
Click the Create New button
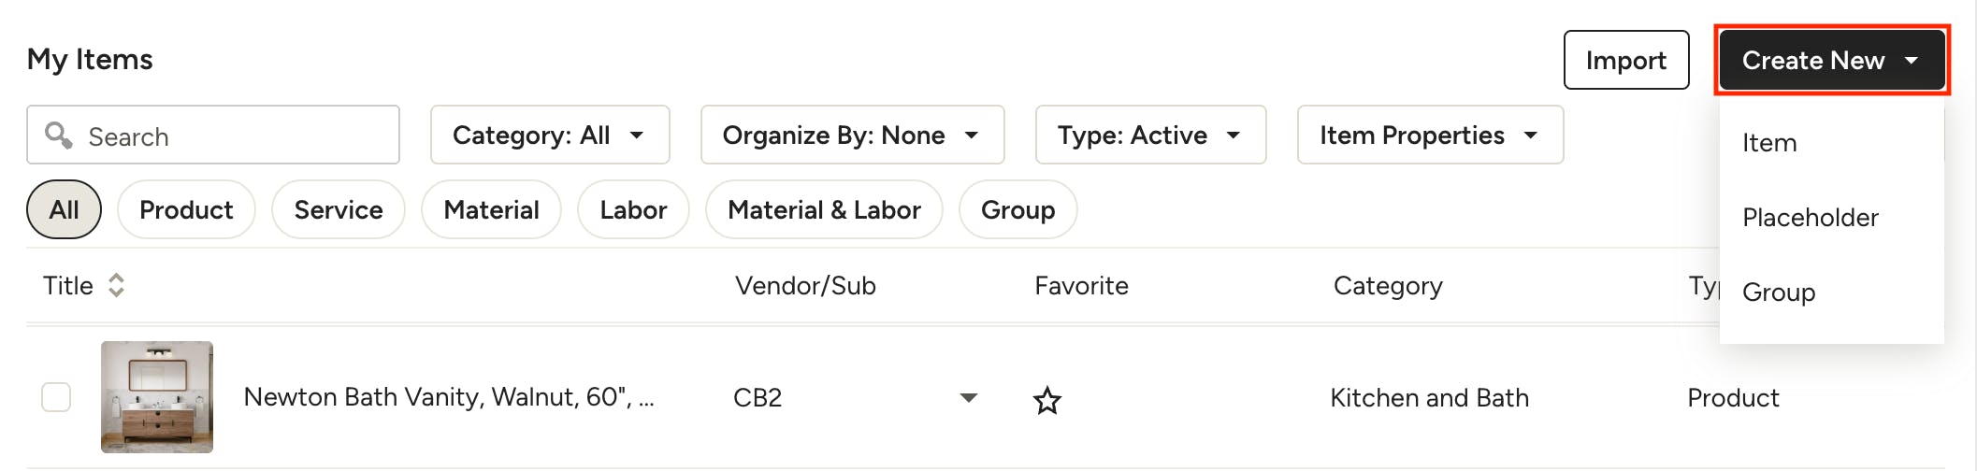pyautogui.click(x=1831, y=61)
